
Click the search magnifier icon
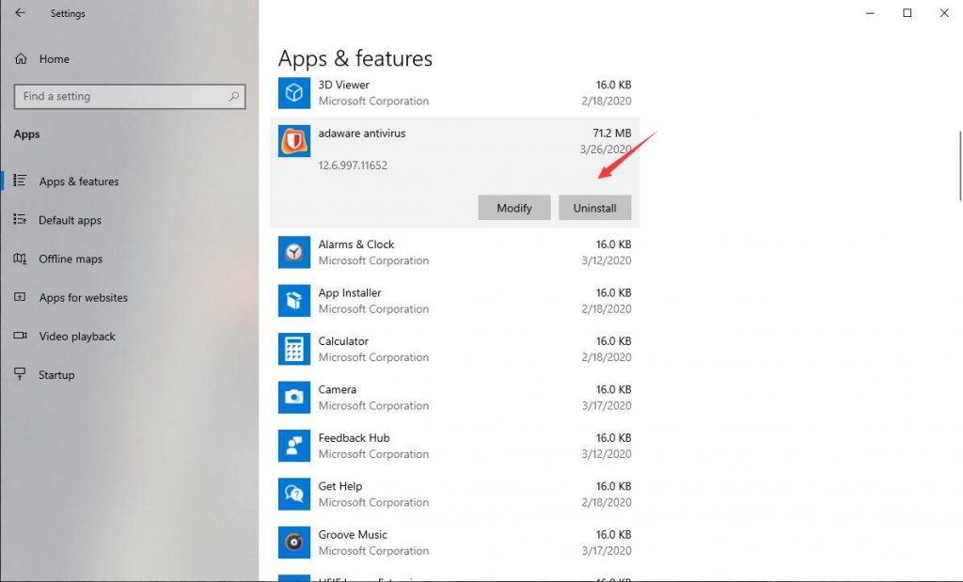pyautogui.click(x=234, y=97)
